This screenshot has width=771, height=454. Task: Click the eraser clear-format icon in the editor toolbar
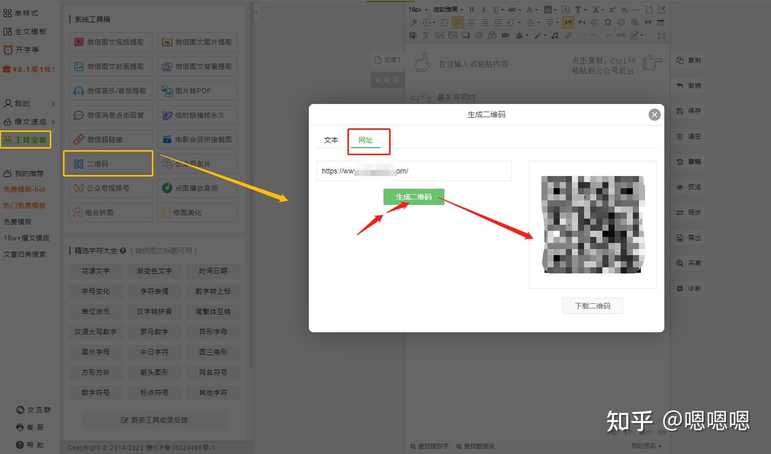(x=413, y=22)
